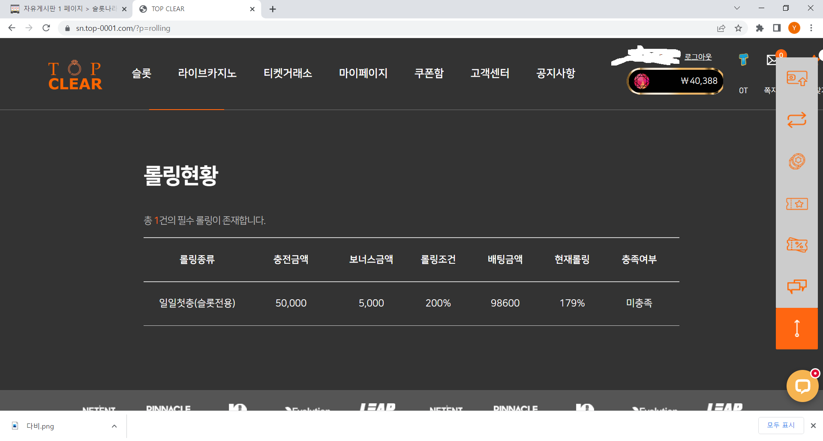Open the downloaded 다비.png file

tap(39, 426)
